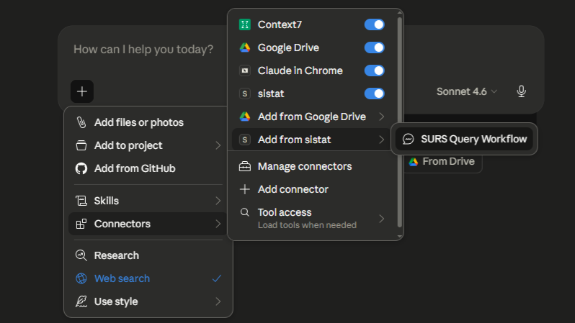Click the Add to project label

128,145
